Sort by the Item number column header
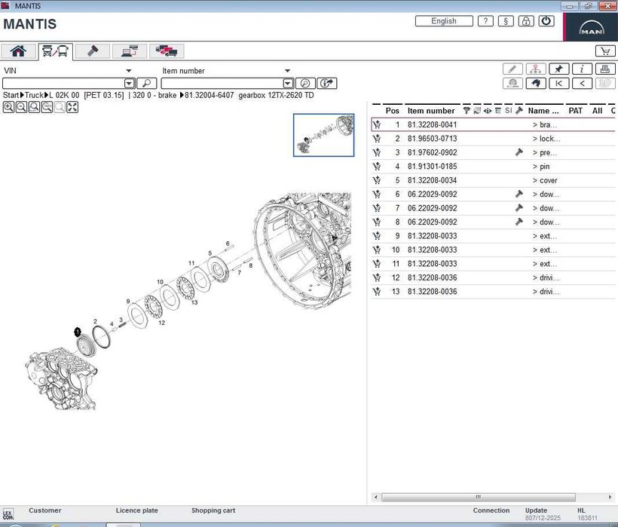The height and width of the screenshot is (527, 618). (x=431, y=111)
